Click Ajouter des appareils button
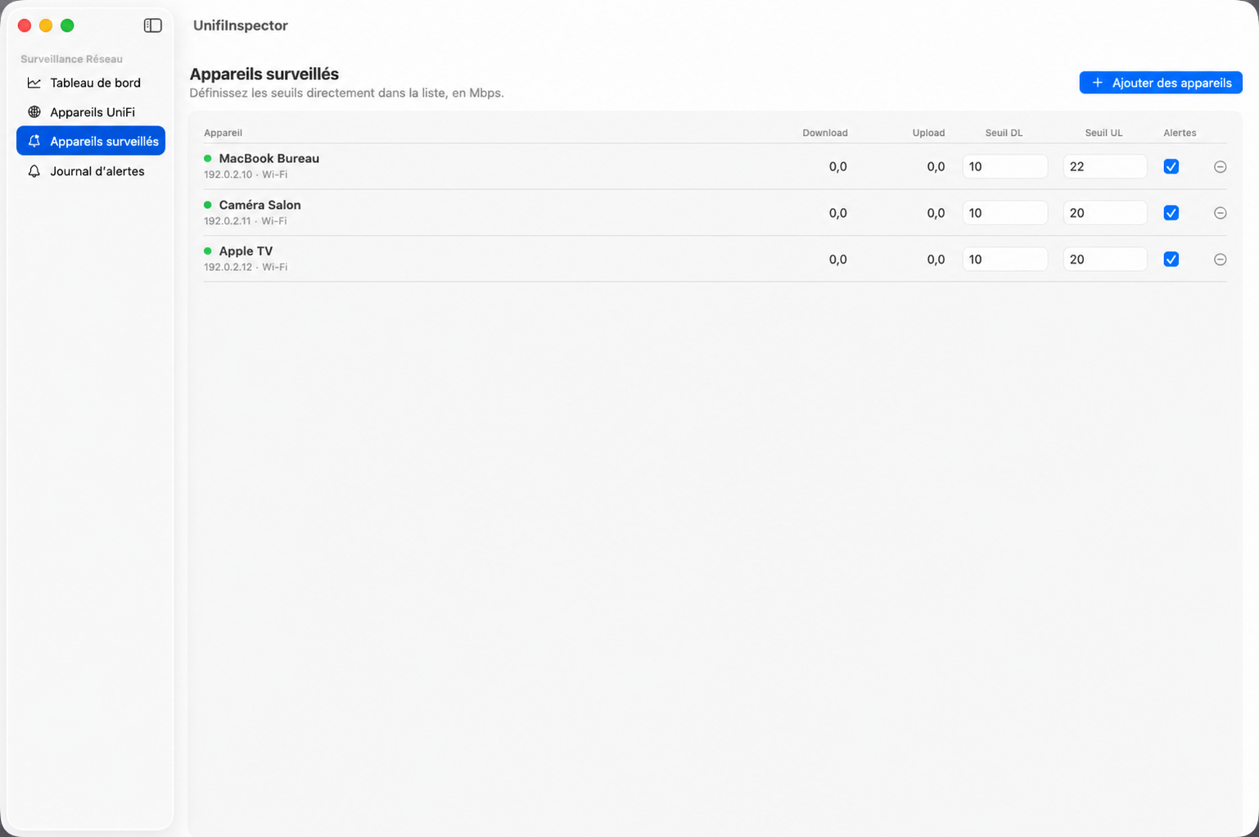 [1161, 83]
